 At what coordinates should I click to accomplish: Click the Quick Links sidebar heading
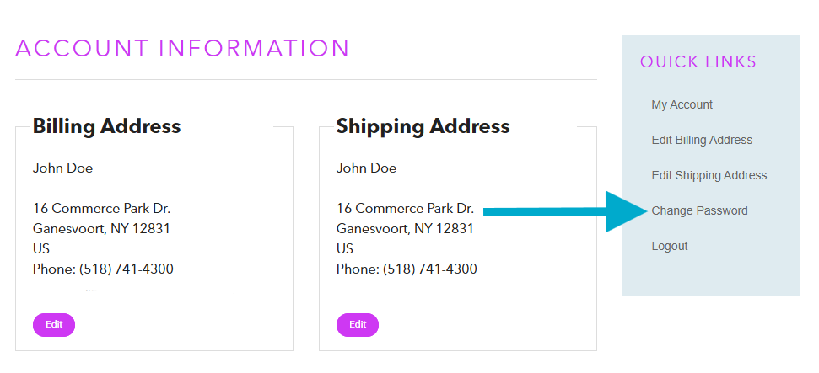698,61
